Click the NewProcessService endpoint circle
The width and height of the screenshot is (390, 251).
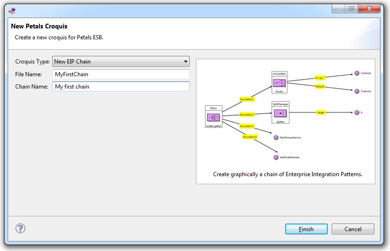click(276, 137)
